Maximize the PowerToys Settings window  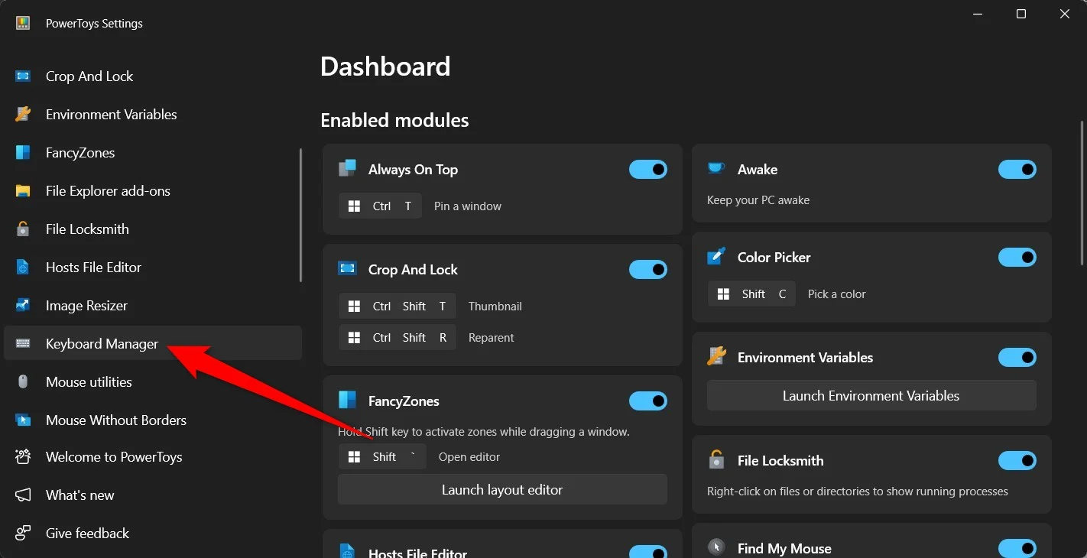coord(1021,14)
